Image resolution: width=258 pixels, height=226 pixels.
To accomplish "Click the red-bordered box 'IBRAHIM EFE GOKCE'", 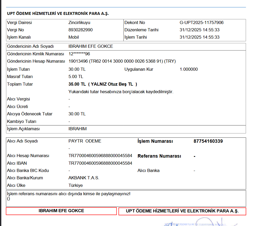I will tap(61, 211).
